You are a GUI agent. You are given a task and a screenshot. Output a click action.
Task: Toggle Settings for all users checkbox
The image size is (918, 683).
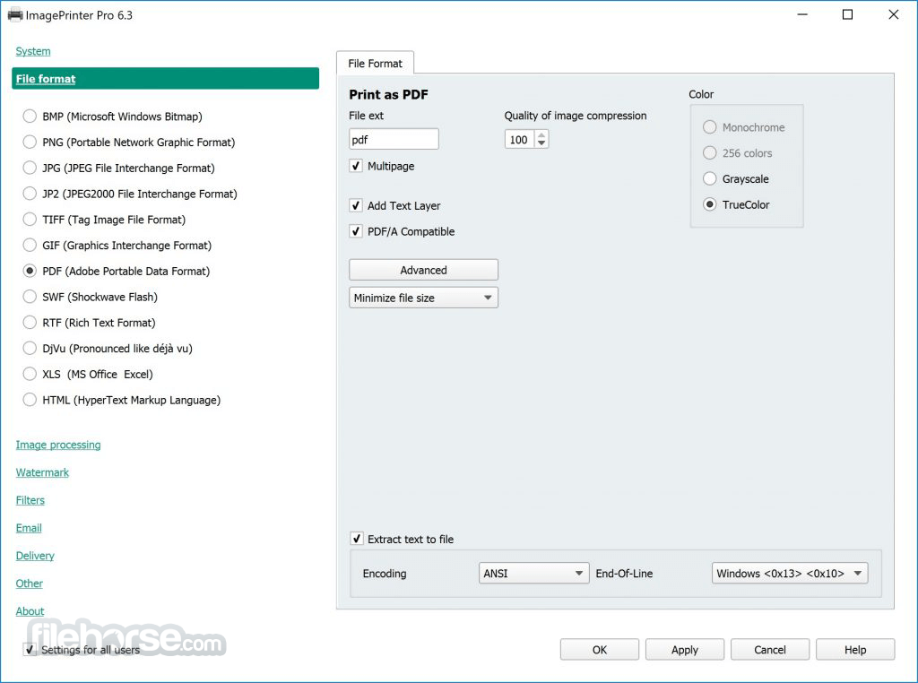click(x=30, y=649)
